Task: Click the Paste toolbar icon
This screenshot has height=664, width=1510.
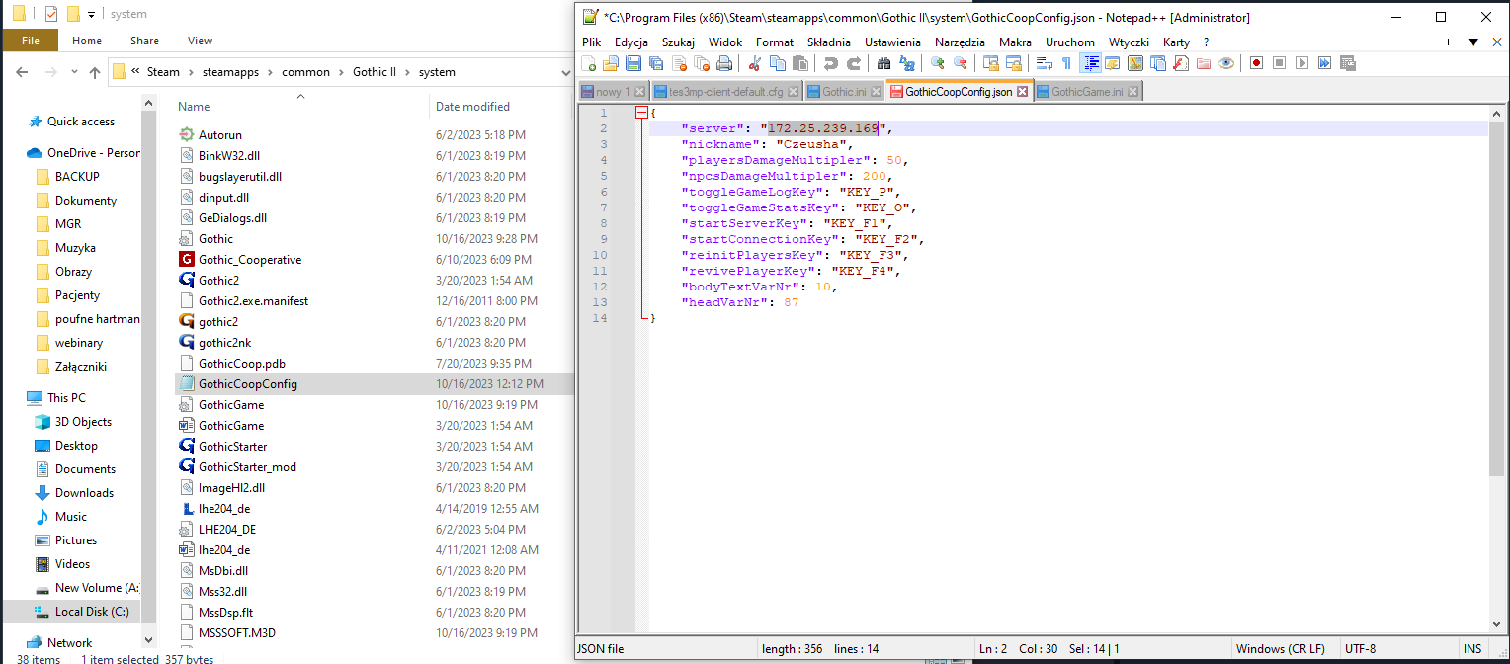Action: point(800,63)
